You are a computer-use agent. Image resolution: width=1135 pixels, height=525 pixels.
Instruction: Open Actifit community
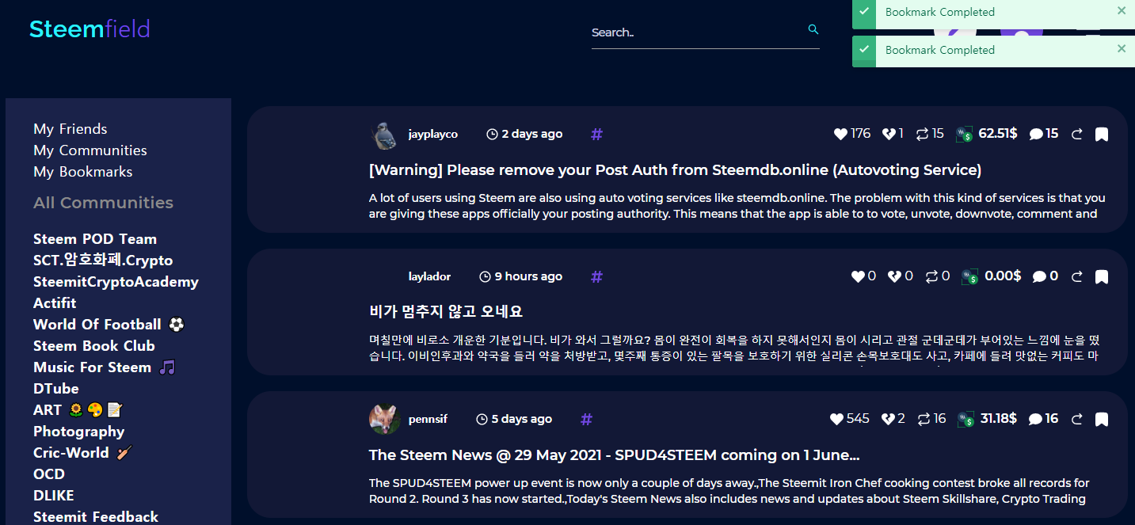point(55,303)
